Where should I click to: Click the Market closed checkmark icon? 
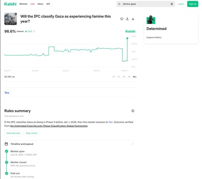pyautogui.click(x=7, y=162)
